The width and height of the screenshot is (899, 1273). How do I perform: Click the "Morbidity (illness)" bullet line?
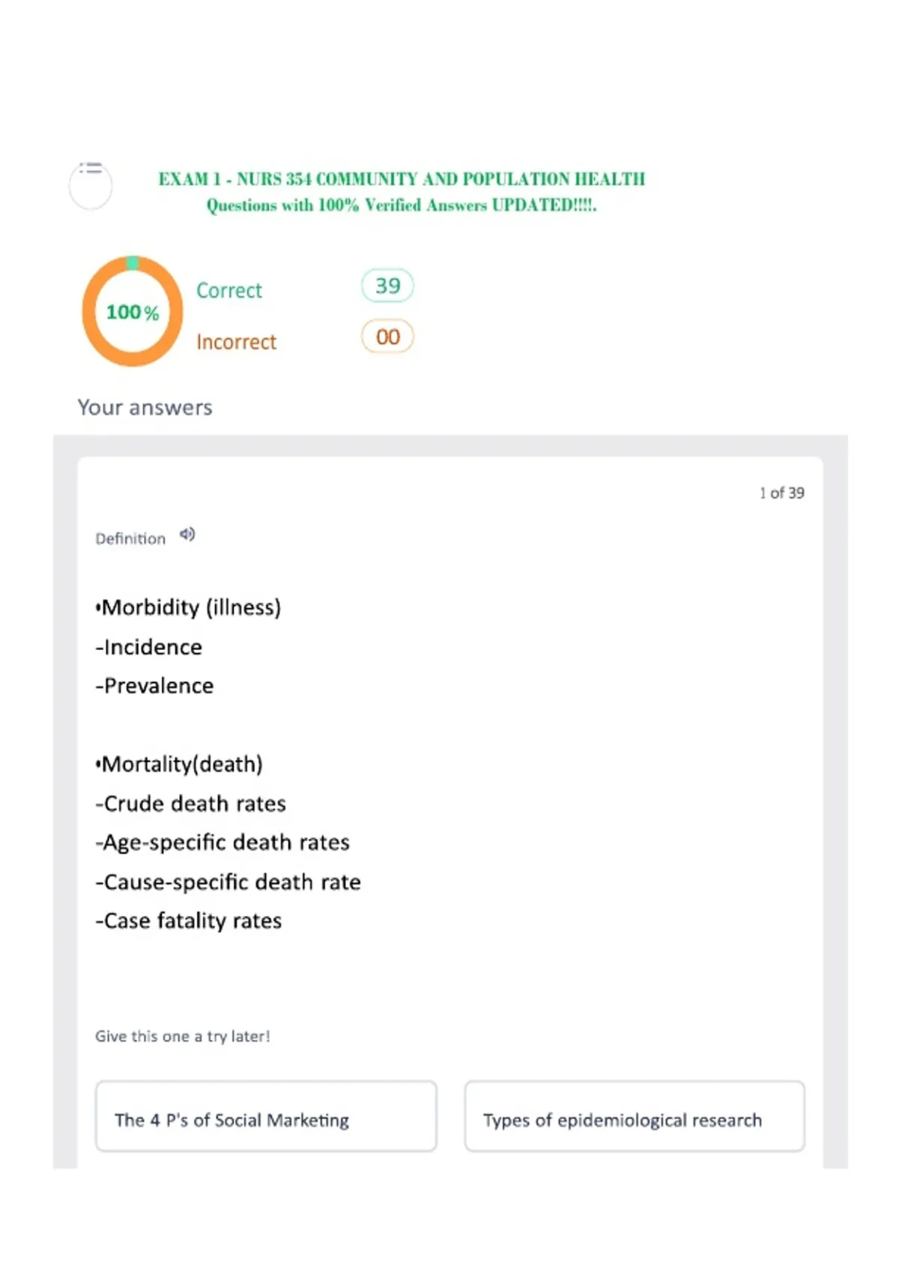(188, 607)
